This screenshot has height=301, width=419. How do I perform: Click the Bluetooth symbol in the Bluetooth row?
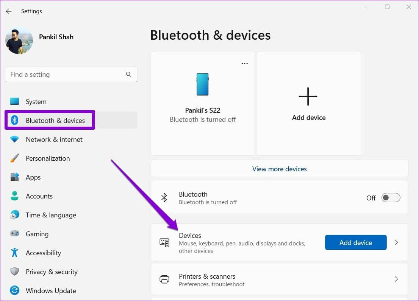coord(164,197)
